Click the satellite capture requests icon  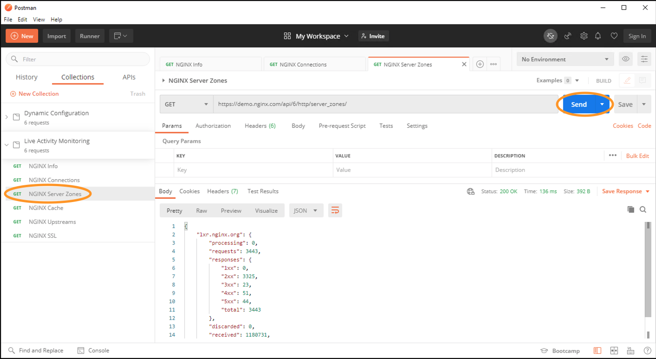[x=567, y=36]
